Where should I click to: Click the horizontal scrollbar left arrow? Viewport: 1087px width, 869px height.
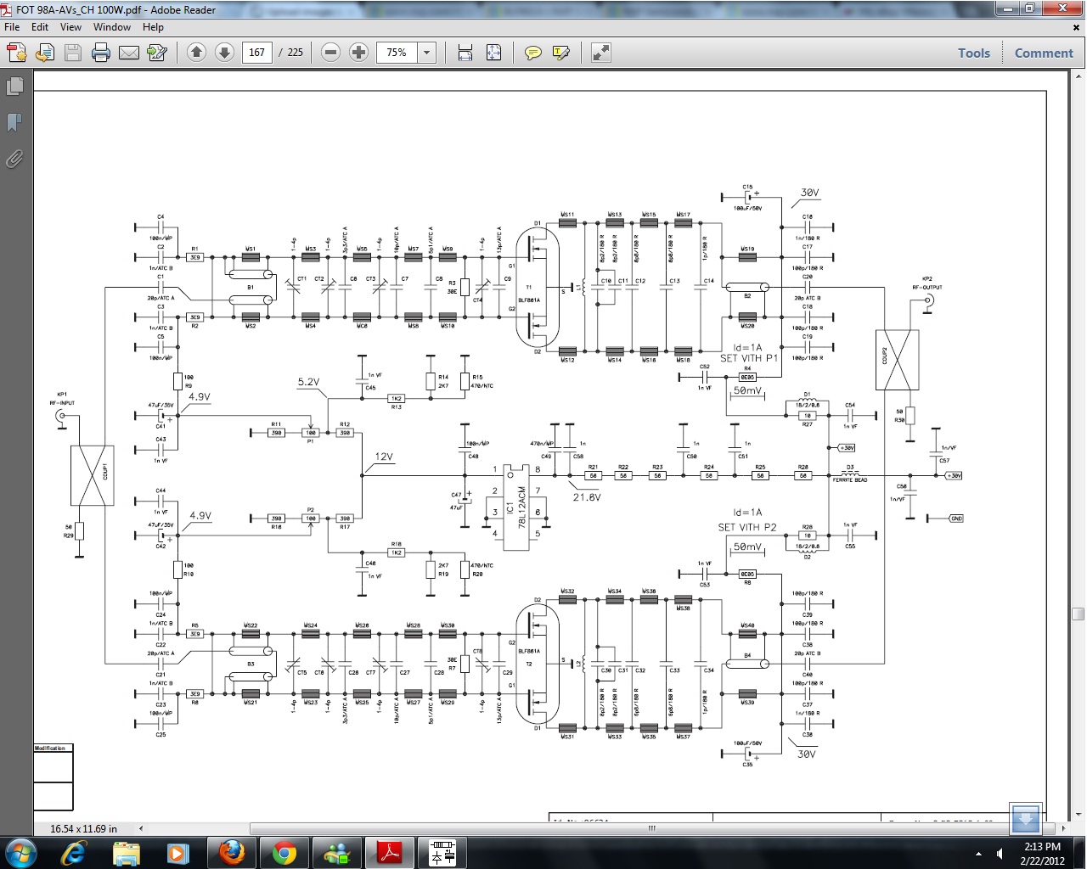click(x=141, y=828)
